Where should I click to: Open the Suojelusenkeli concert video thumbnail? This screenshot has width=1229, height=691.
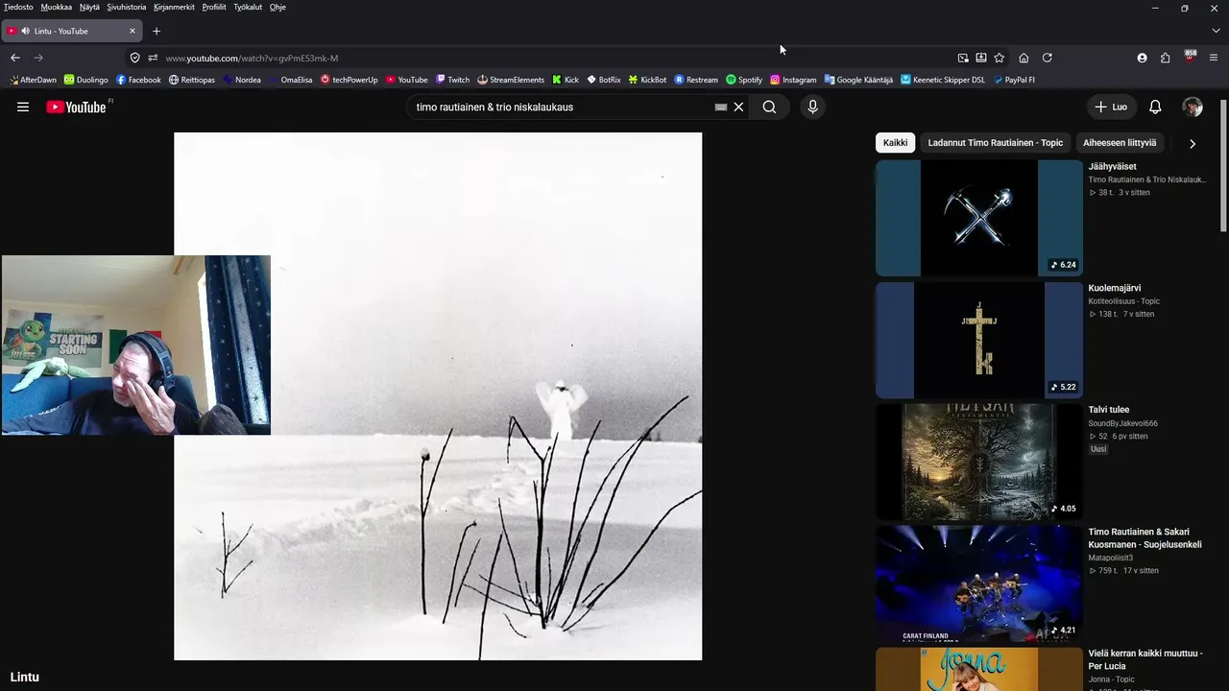coord(979,584)
